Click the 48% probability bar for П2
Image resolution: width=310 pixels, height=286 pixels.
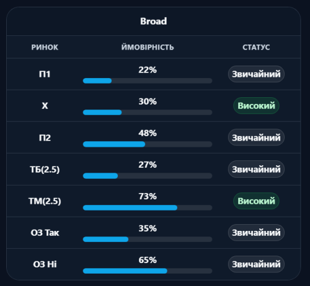coord(148,144)
